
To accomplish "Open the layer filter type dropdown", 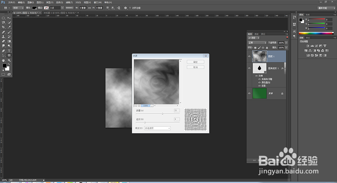I will (254, 38).
